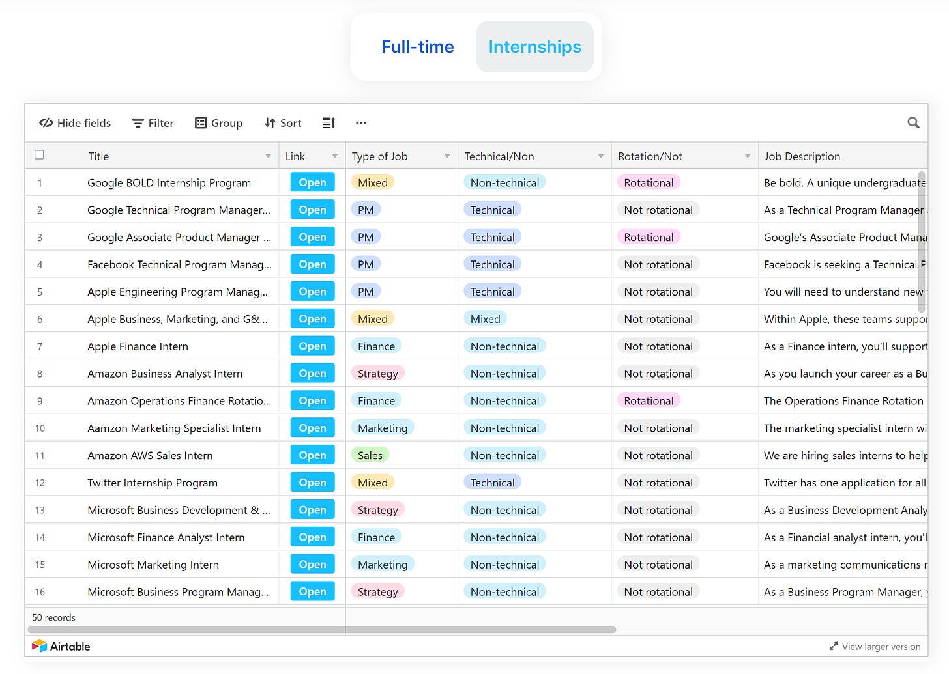Select Not rotational tag for Microsoft Marketing Intern
The image size is (949, 674).
(x=658, y=564)
